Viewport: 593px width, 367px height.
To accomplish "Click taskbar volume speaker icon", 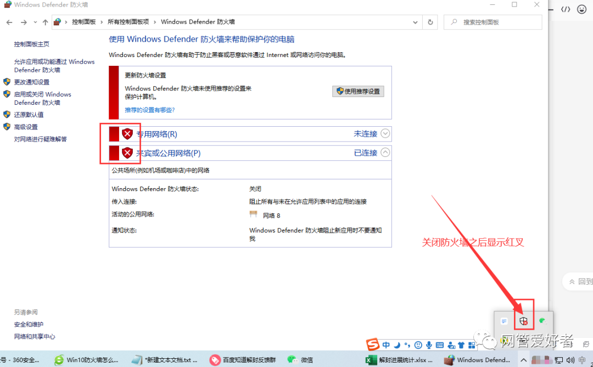I will (570, 360).
